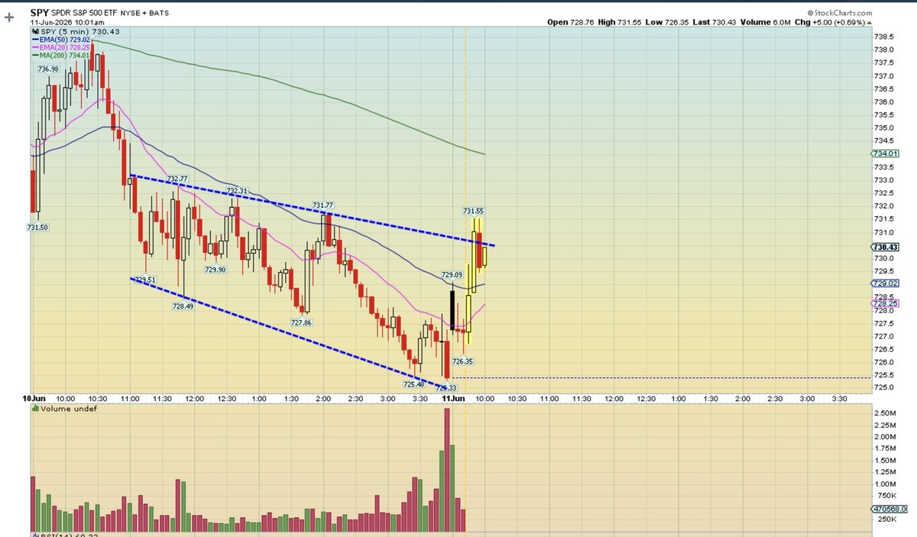
Task: Select the High 731.55 value in the header
Action: (x=621, y=22)
